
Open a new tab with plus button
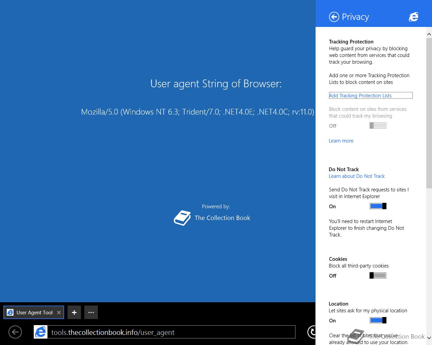click(x=74, y=312)
